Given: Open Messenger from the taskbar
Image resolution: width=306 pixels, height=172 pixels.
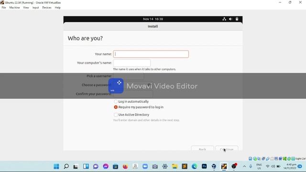Looking at the screenshot, I should [x=106, y=166].
